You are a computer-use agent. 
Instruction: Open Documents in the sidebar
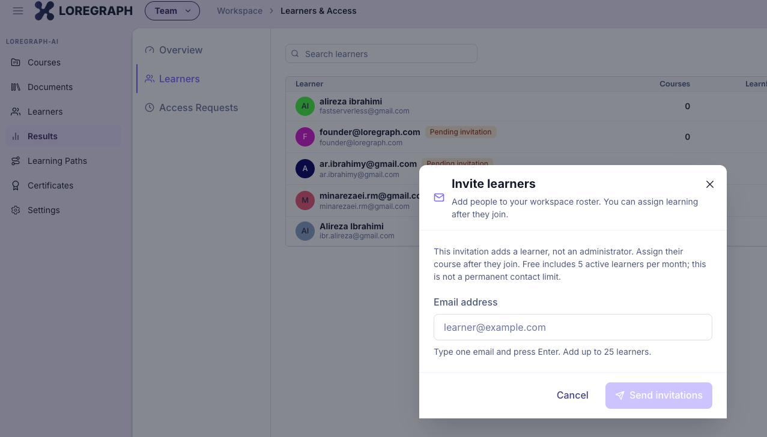64,87
